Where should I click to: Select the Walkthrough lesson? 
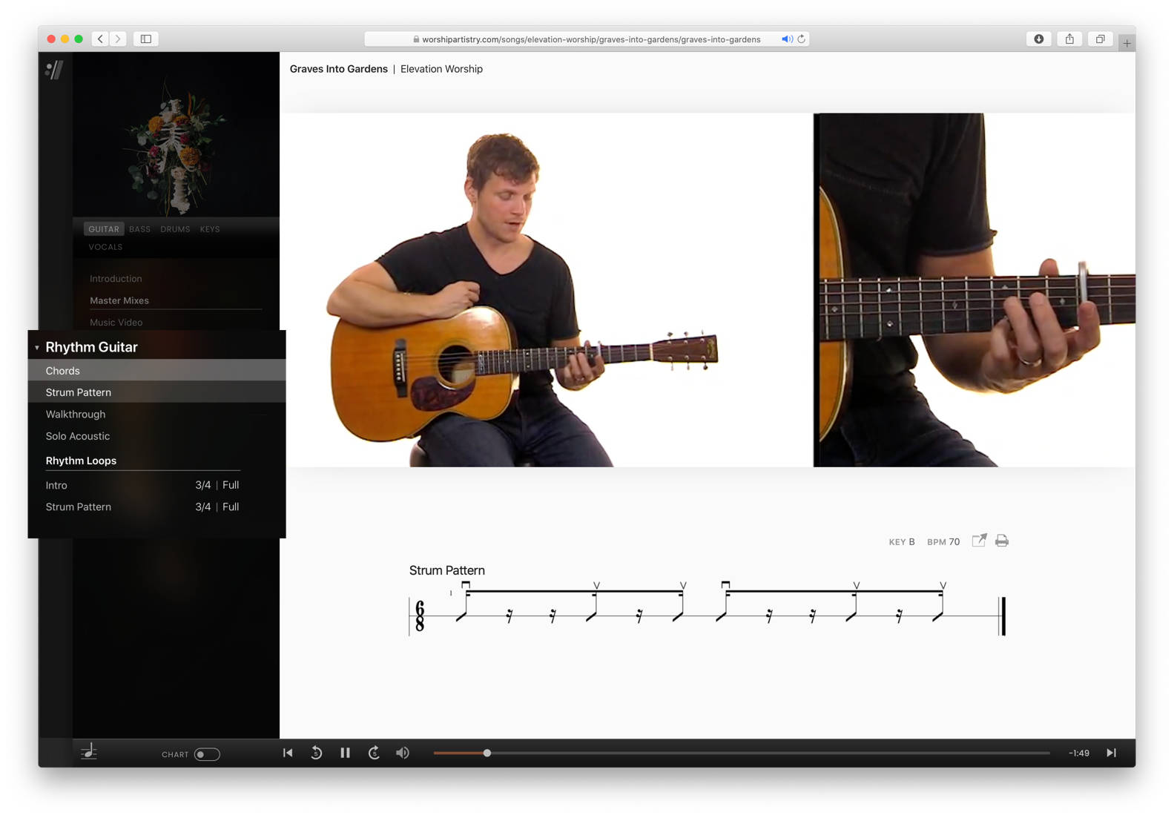click(x=76, y=415)
